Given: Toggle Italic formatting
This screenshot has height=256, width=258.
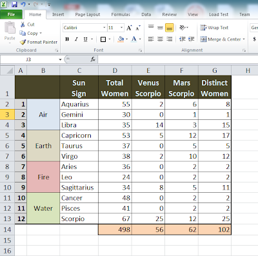Looking at the screenshot, I should tap(76, 39).
